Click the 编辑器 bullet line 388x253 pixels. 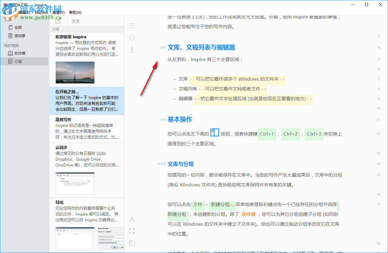[243, 99]
